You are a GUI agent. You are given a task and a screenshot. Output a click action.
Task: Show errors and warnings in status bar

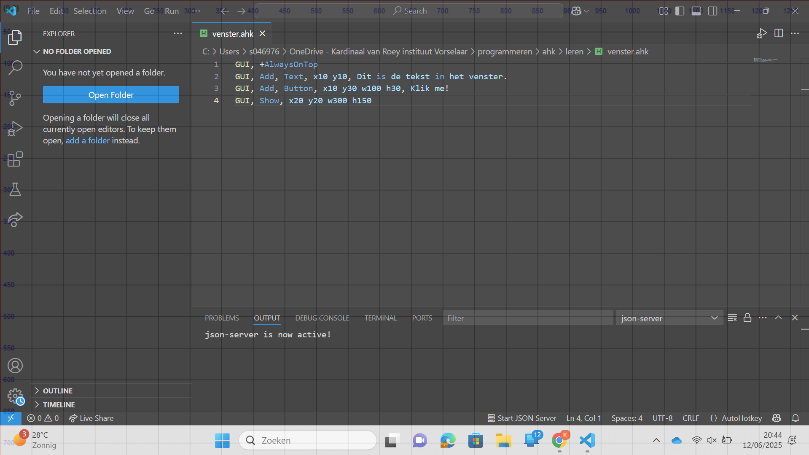point(43,418)
